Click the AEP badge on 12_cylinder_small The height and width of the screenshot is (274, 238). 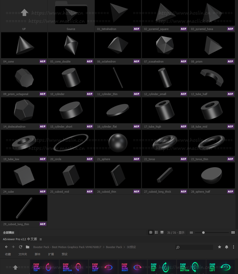click(183, 94)
